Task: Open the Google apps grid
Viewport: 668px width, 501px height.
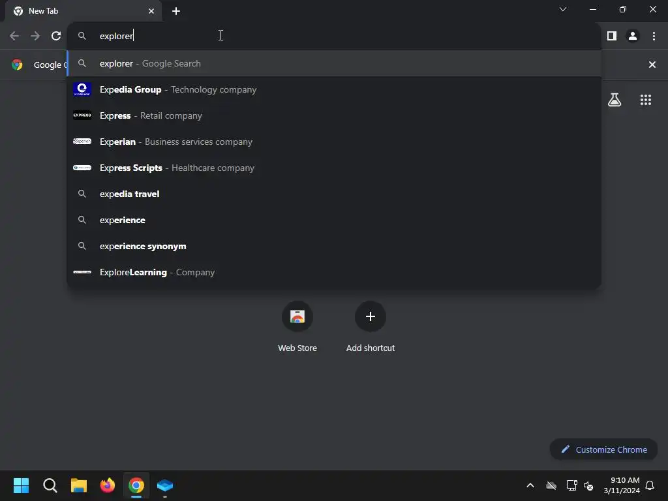Action: coord(645,100)
